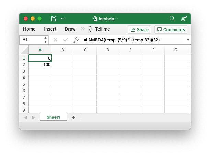Add a new sheet with plus icon

[73, 117]
